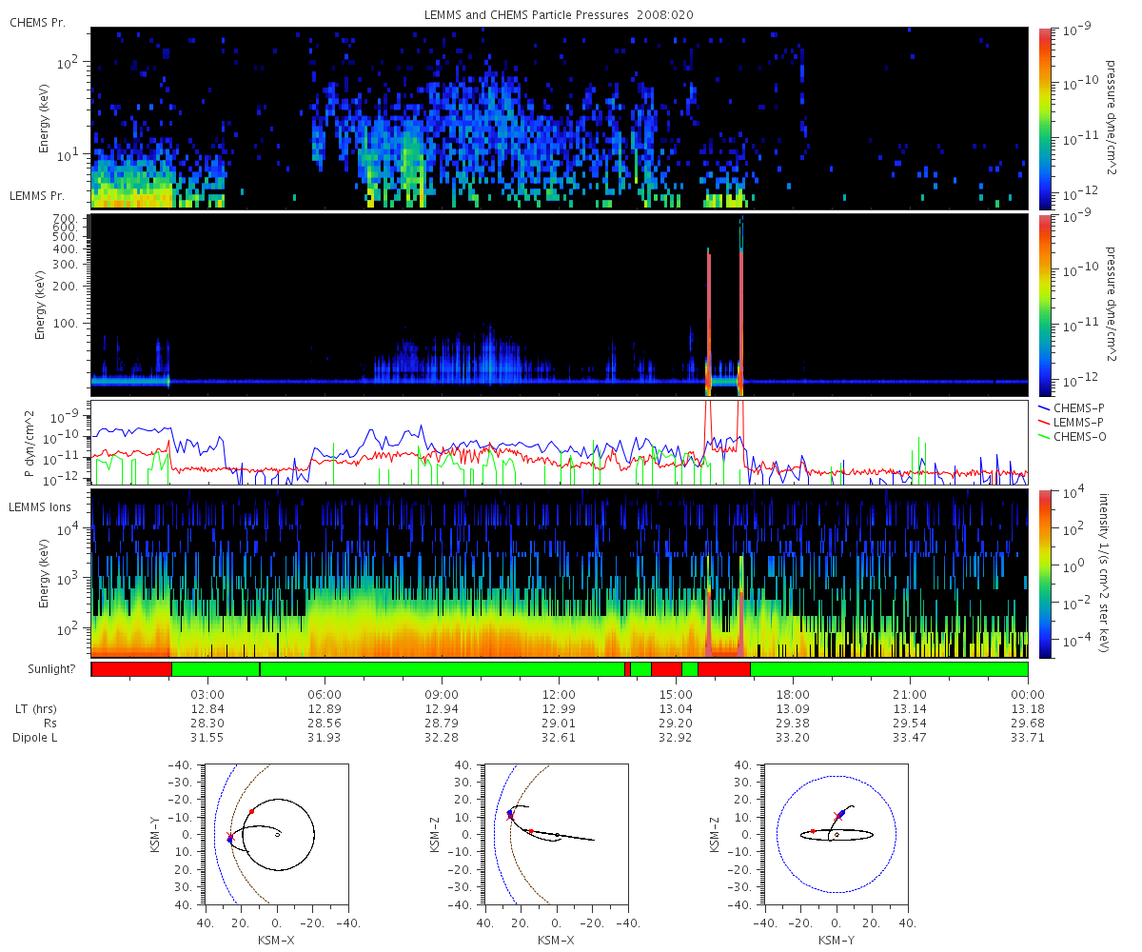Viewport: 1142px width, 952px height.
Task: Click the top CHEMS pressure color bar
Action: pos(1045,117)
